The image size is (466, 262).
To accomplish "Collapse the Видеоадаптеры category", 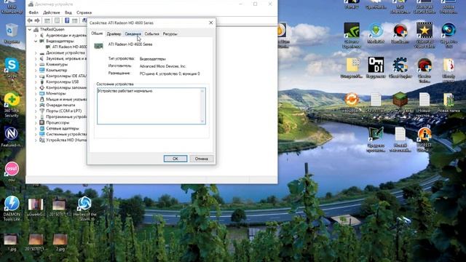I will (x=36, y=41).
